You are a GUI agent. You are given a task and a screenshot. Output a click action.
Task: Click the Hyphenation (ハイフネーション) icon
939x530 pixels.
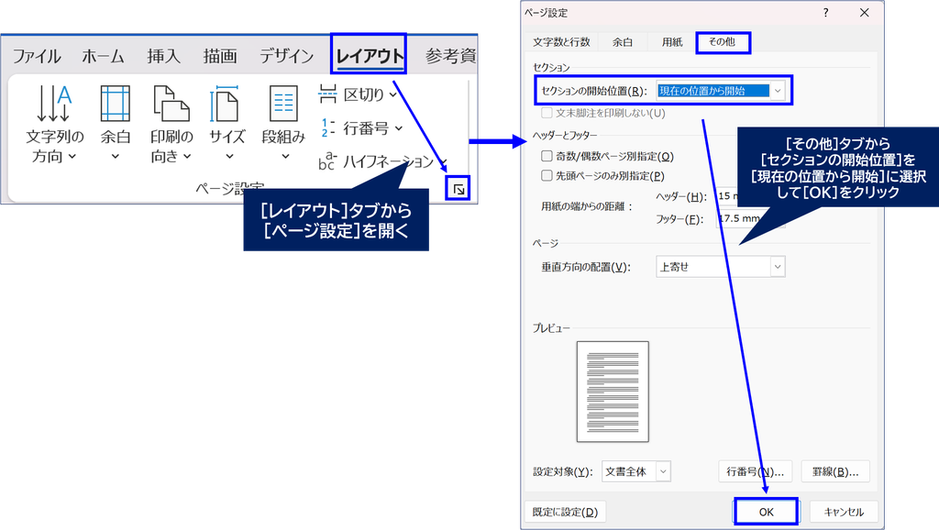(327, 161)
